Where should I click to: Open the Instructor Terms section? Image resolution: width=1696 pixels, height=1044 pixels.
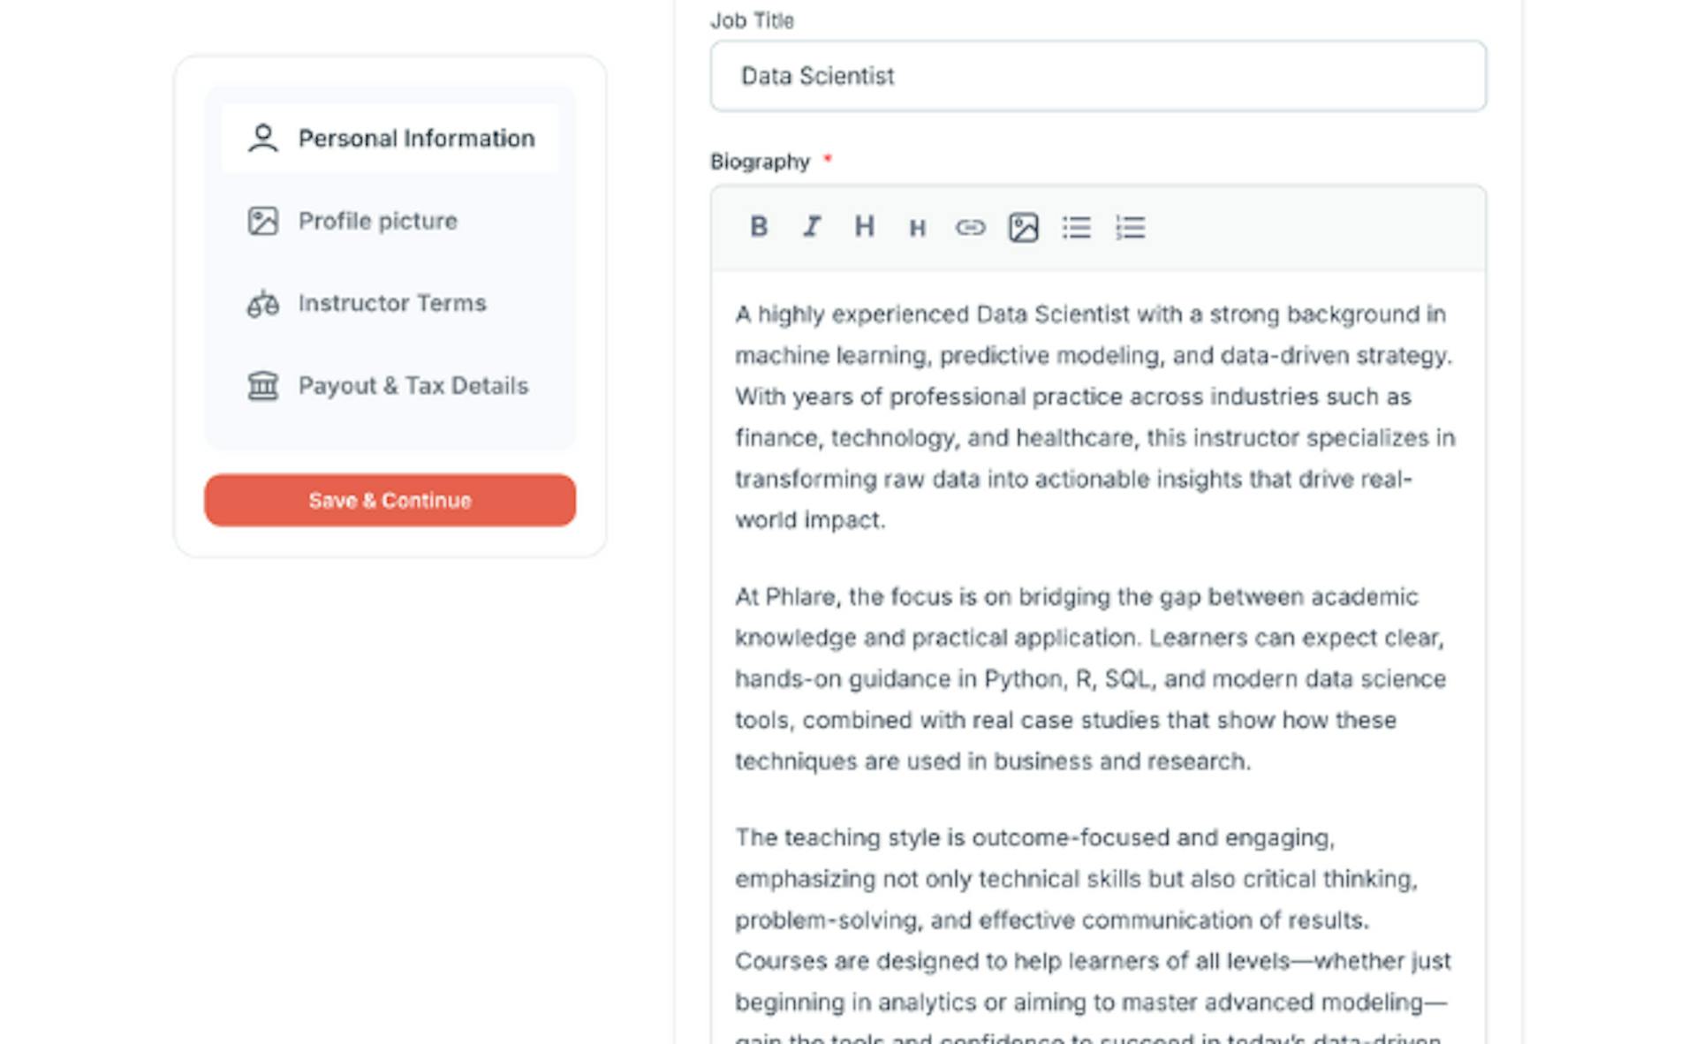391,304
